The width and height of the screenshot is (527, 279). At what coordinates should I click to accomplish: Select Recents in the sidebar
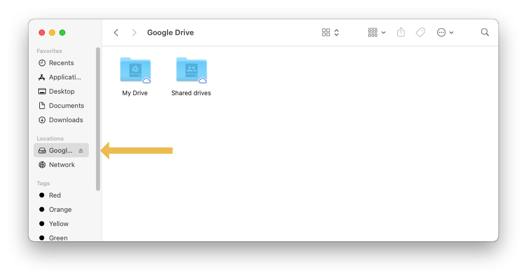coord(61,63)
